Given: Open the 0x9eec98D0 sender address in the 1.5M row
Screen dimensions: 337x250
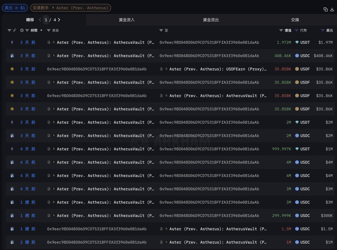Looking at the screenshot, I should (97, 229).
